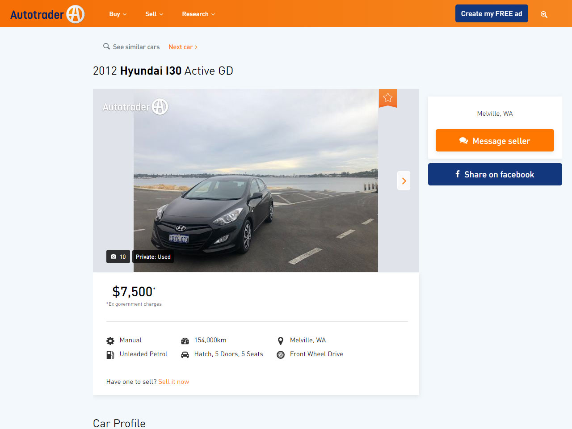Select the drive type wheel icon
This screenshot has height=429, width=572.
(281, 355)
